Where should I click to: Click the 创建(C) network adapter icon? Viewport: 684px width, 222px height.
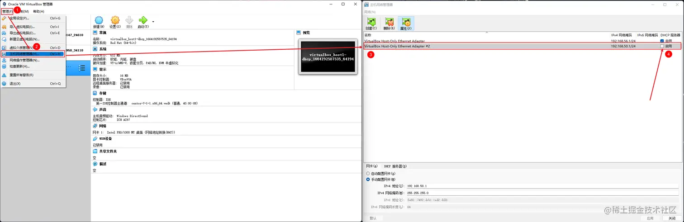click(x=372, y=23)
